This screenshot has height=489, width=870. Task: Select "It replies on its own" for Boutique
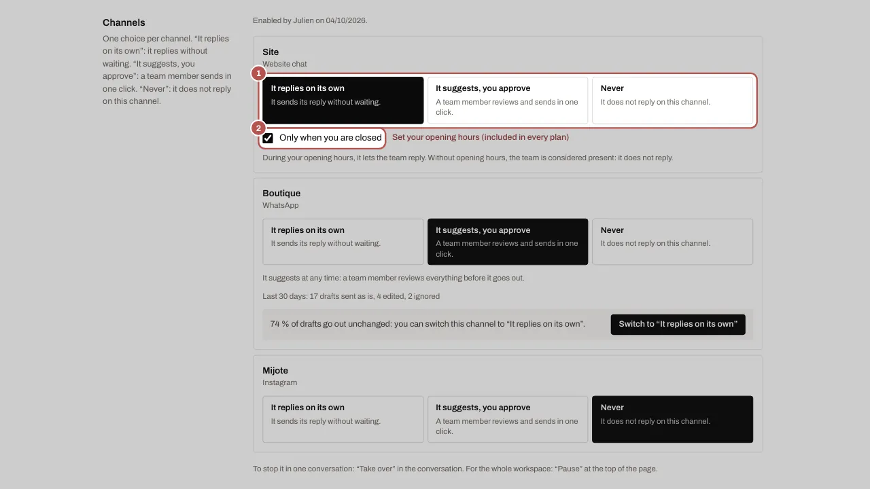(343, 242)
